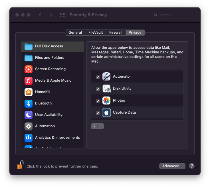Select the Disk Utility name in app list
Image resolution: width=210 pixels, height=187 pixels.
122,89
